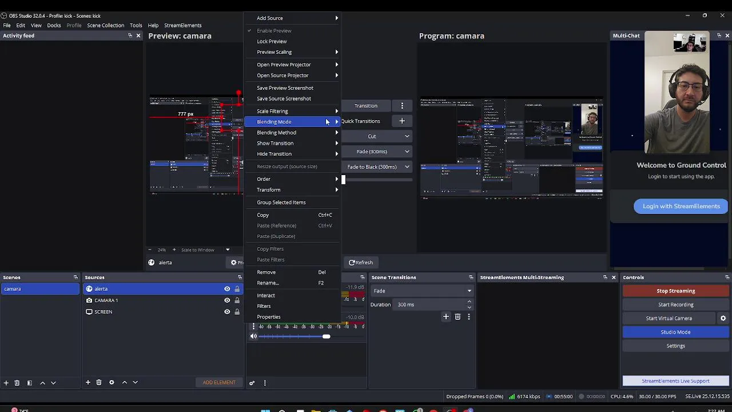Open Fade scene transition combo box
The height and width of the screenshot is (412, 732).
click(x=422, y=291)
